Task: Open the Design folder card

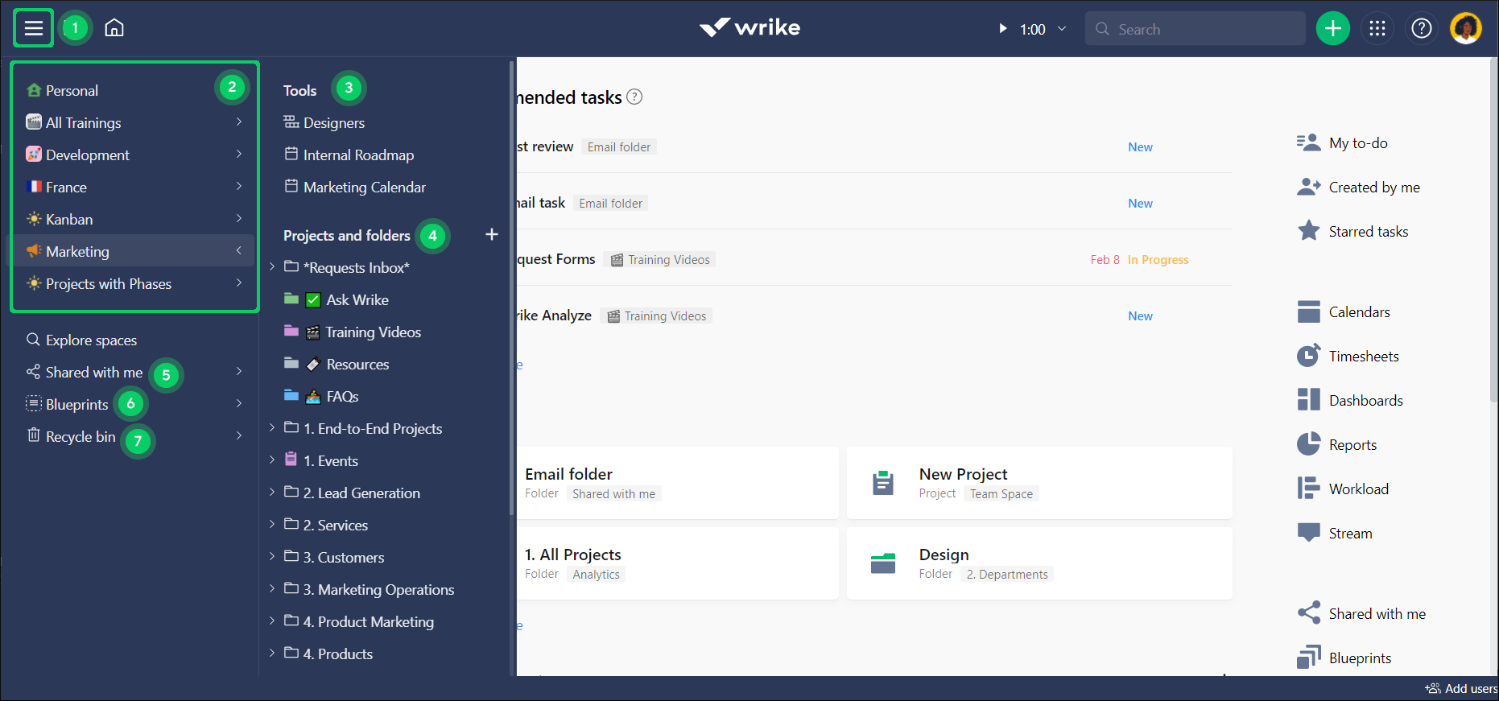Action: tap(1039, 563)
